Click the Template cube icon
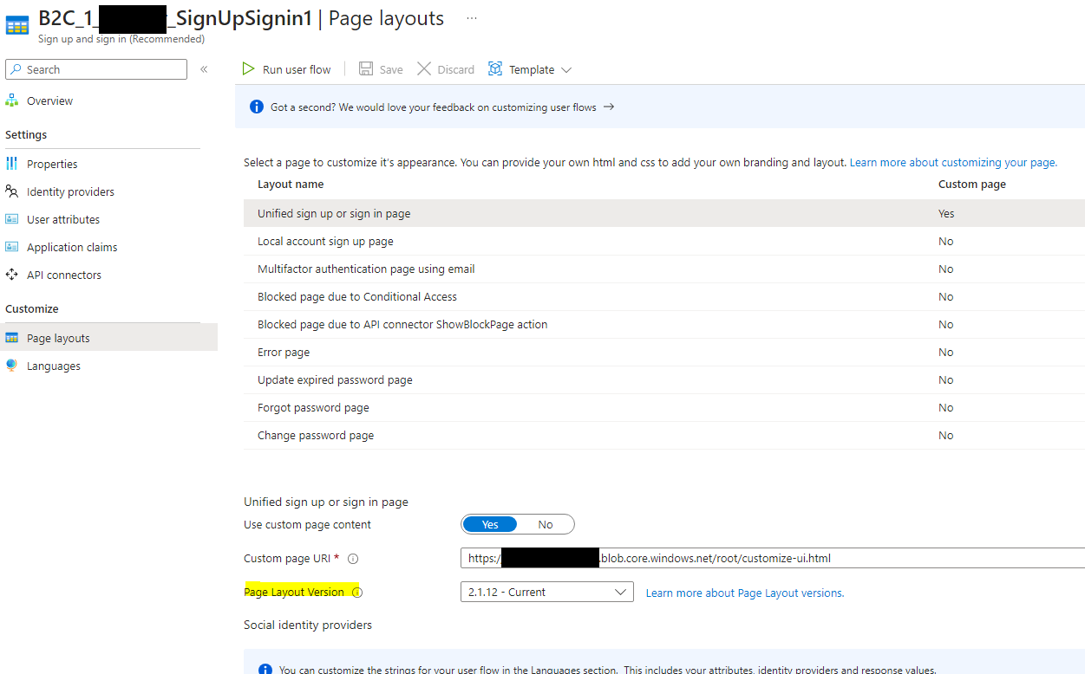 [x=495, y=69]
